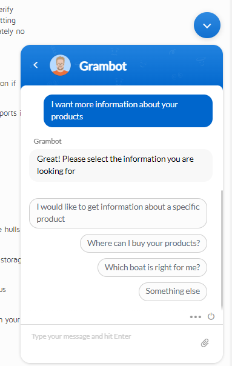Go back using the header arrow
This screenshot has width=232, height=366.
point(36,65)
